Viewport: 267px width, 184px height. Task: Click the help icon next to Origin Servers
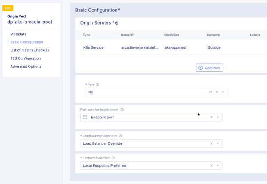pos(117,23)
